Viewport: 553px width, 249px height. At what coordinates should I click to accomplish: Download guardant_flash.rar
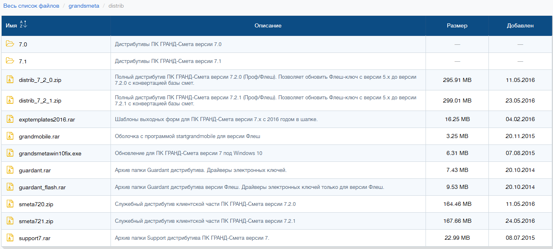42,187
